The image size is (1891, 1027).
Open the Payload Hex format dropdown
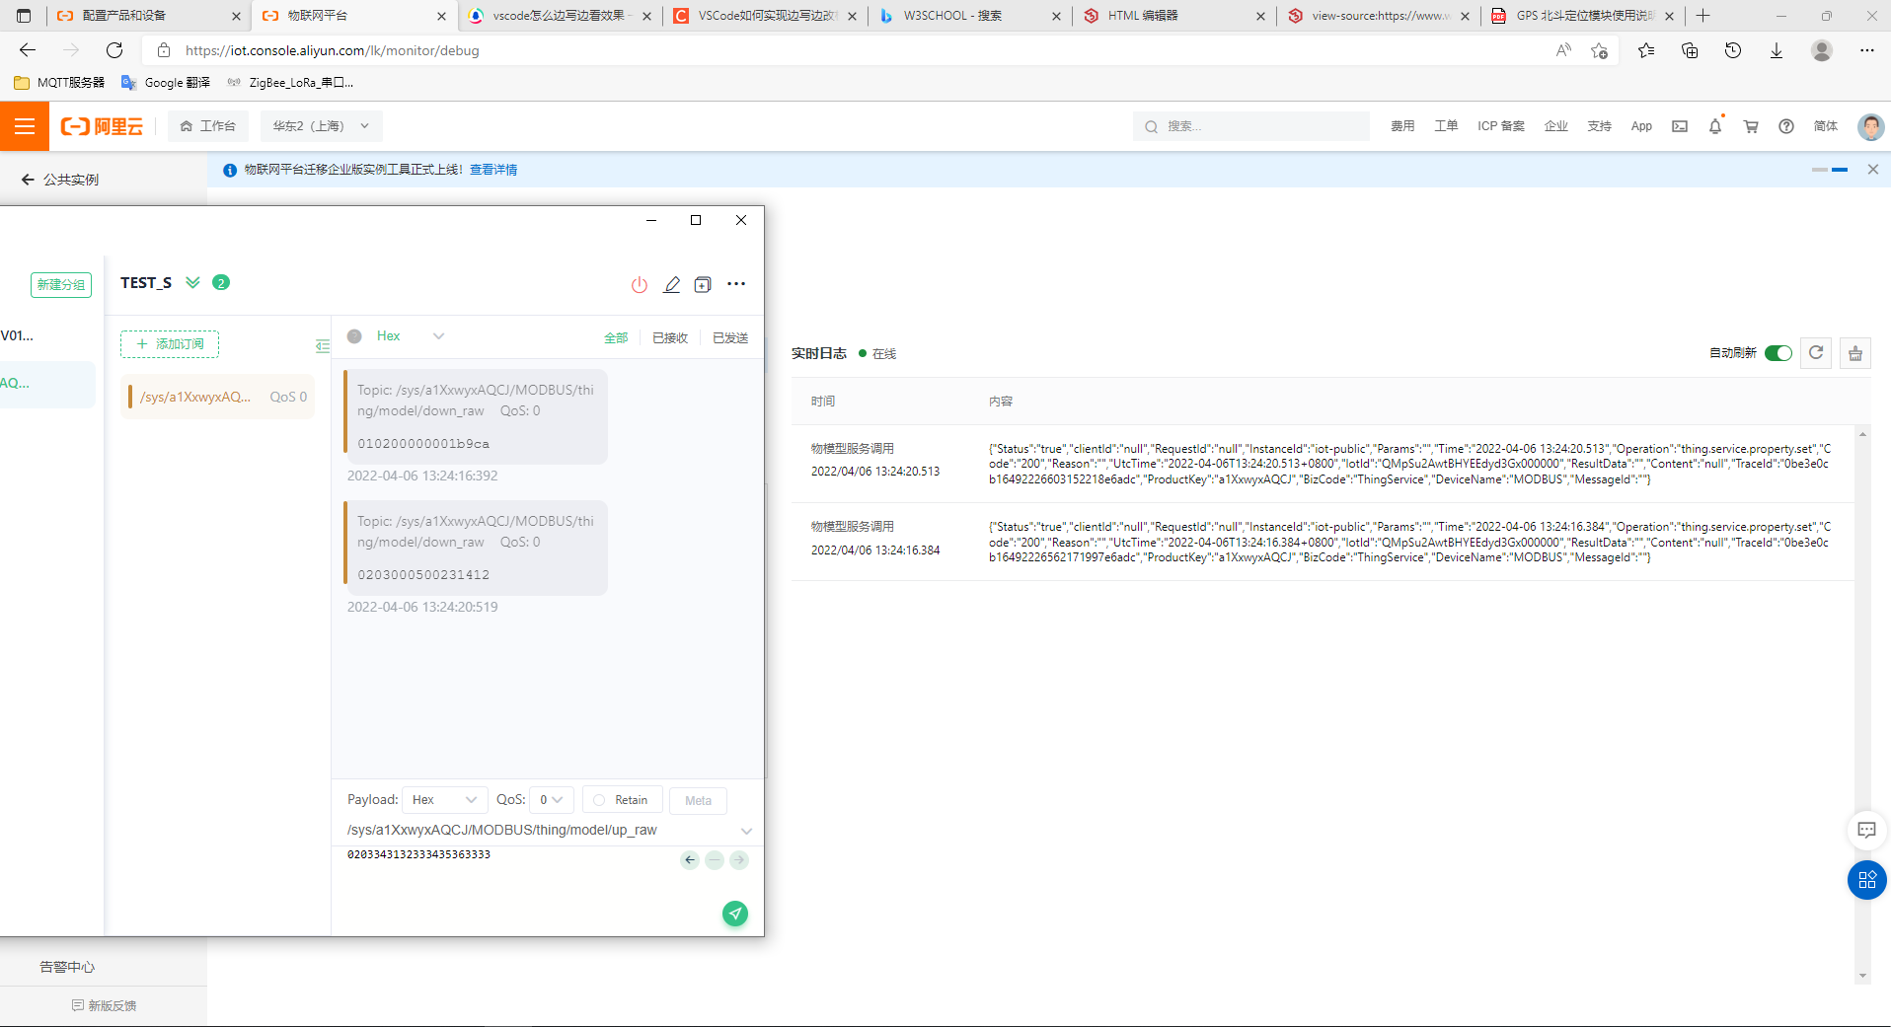coord(444,800)
